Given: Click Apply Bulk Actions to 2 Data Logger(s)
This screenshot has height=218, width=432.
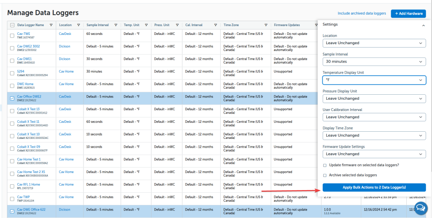Looking at the screenshot, I should click(x=374, y=188).
